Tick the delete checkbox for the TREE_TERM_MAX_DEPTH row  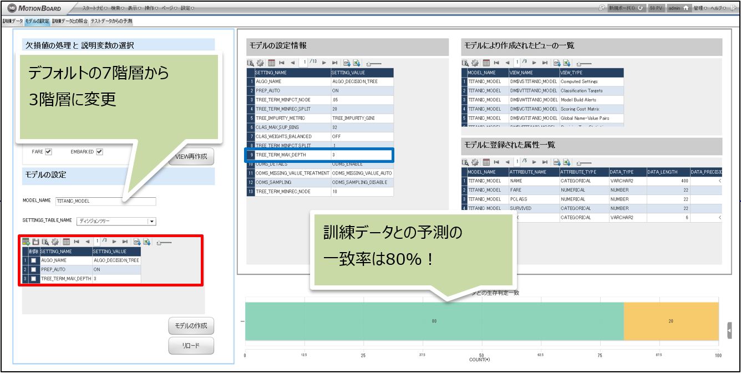[33, 279]
